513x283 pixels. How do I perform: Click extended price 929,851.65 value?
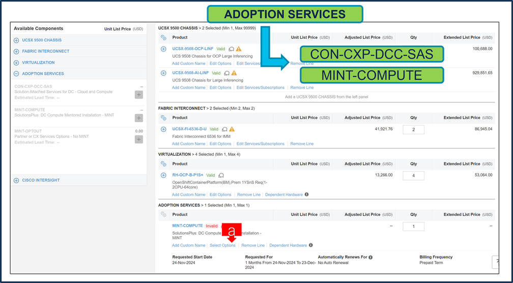pyautogui.click(x=482, y=73)
